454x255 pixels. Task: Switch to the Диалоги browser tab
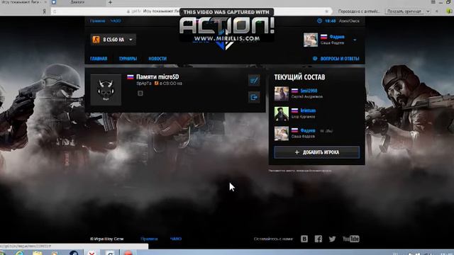[77, 2]
